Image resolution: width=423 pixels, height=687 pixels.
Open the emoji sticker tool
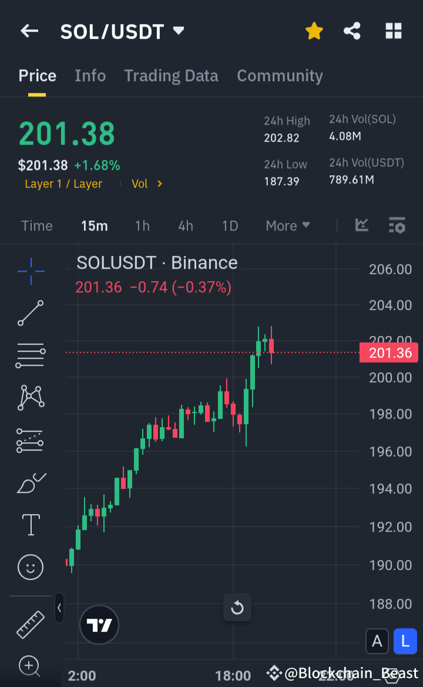click(x=30, y=567)
